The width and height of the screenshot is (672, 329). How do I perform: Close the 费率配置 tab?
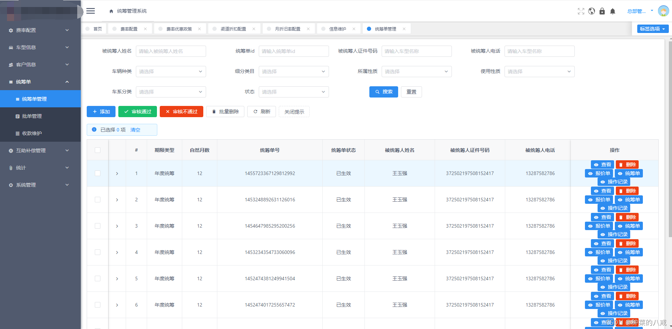click(145, 29)
